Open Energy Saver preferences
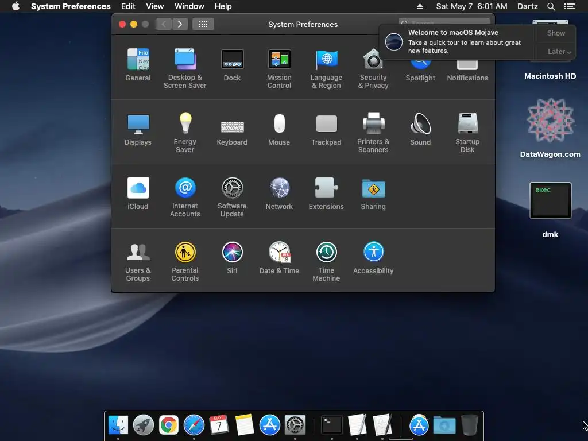The height and width of the screenshot is (441, 588). tap(185, 133)
